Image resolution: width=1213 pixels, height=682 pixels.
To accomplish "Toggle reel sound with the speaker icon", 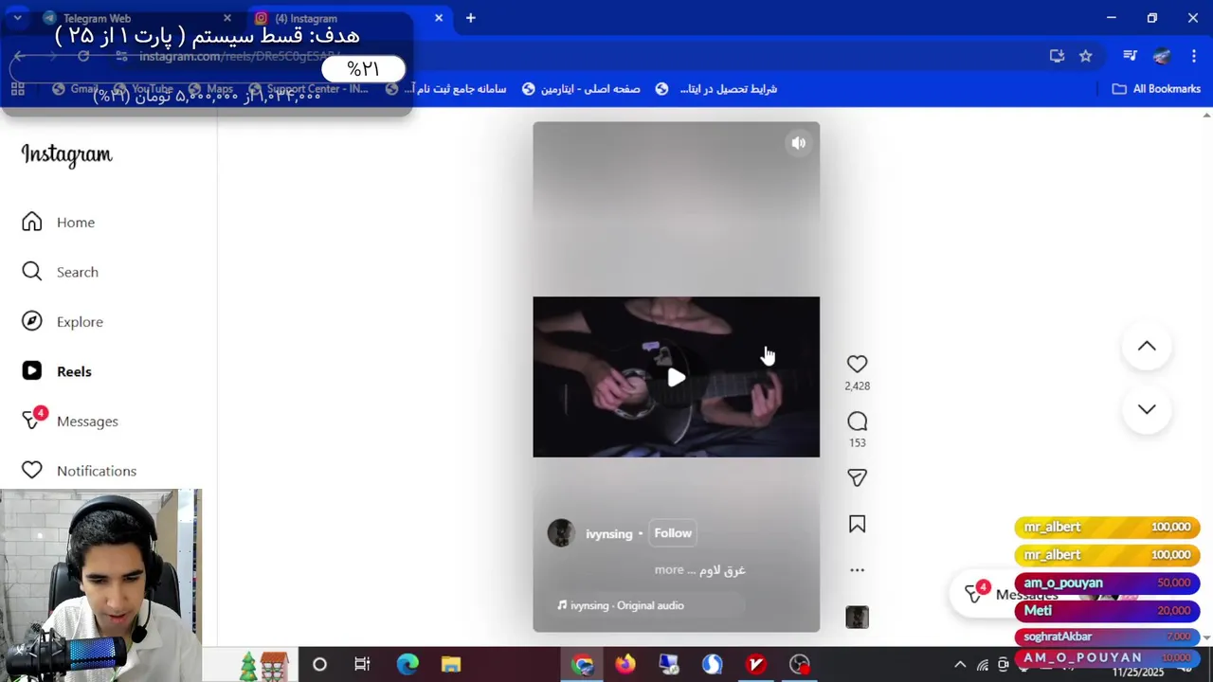I will click(799, 143).
